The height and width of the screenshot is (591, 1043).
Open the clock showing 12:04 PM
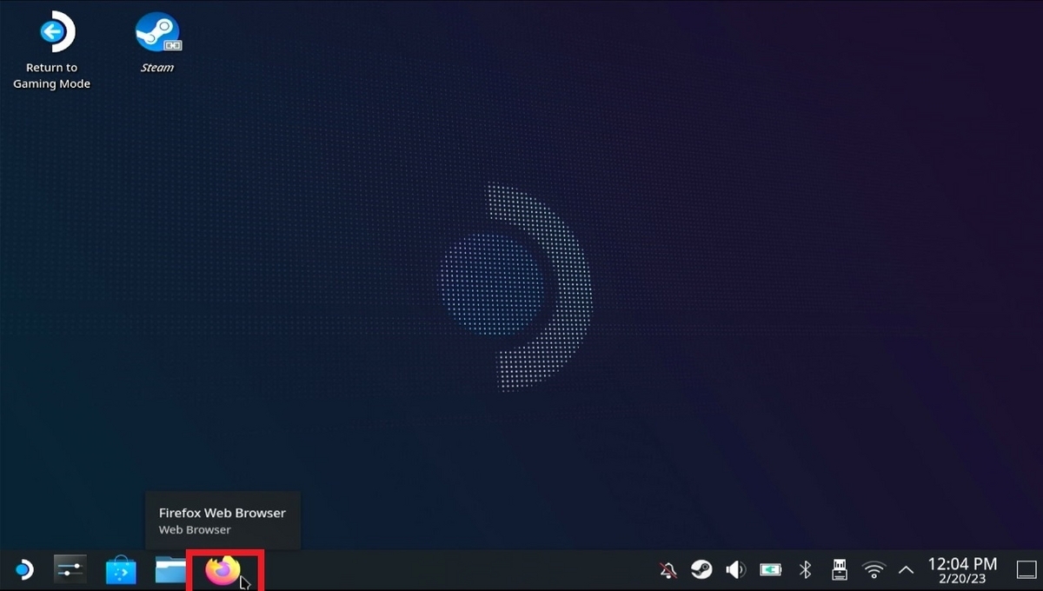(x=962, y=570)
